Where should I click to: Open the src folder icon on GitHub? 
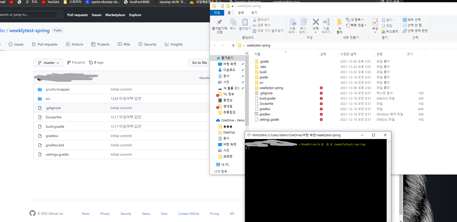click(40, 99)
